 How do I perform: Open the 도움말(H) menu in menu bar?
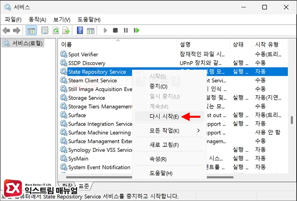point(89,19)
